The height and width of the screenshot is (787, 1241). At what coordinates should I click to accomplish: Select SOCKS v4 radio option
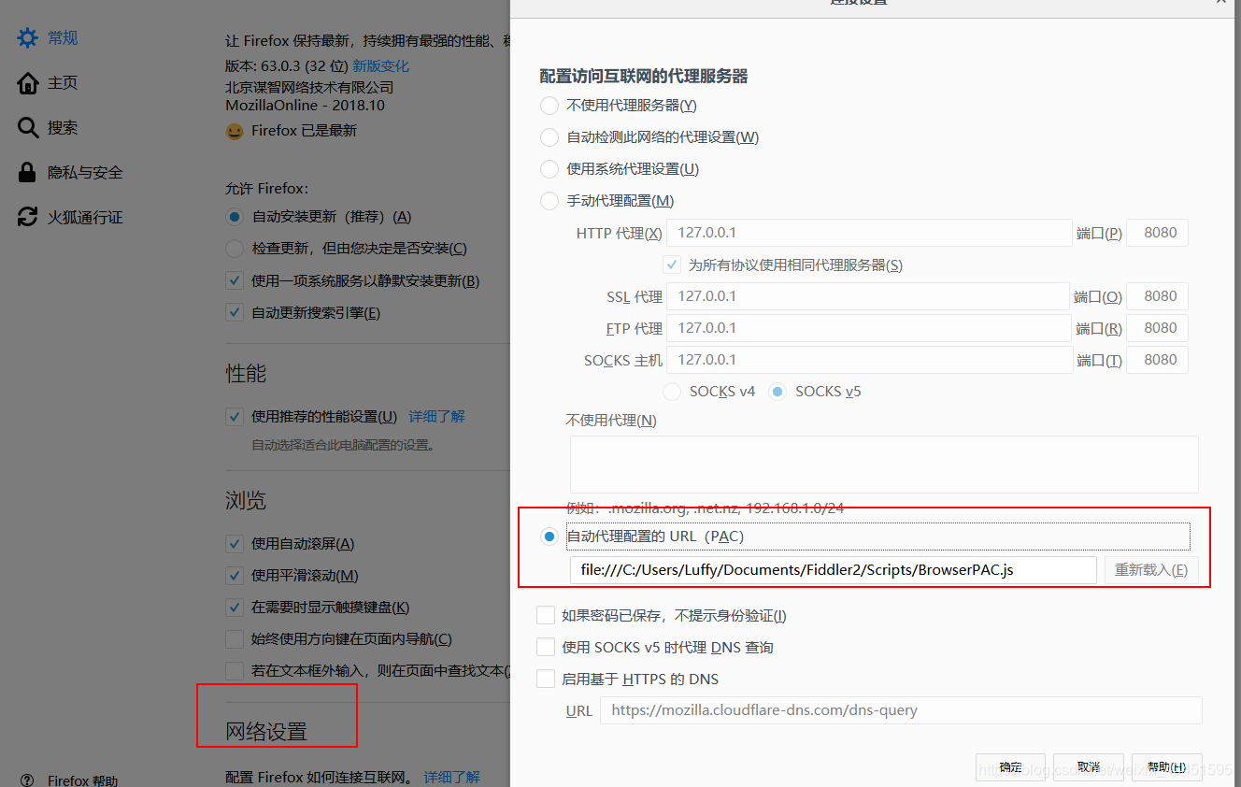point(672,392)
